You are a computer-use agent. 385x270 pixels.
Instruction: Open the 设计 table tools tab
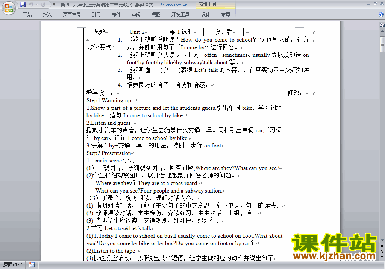[205, 15]
